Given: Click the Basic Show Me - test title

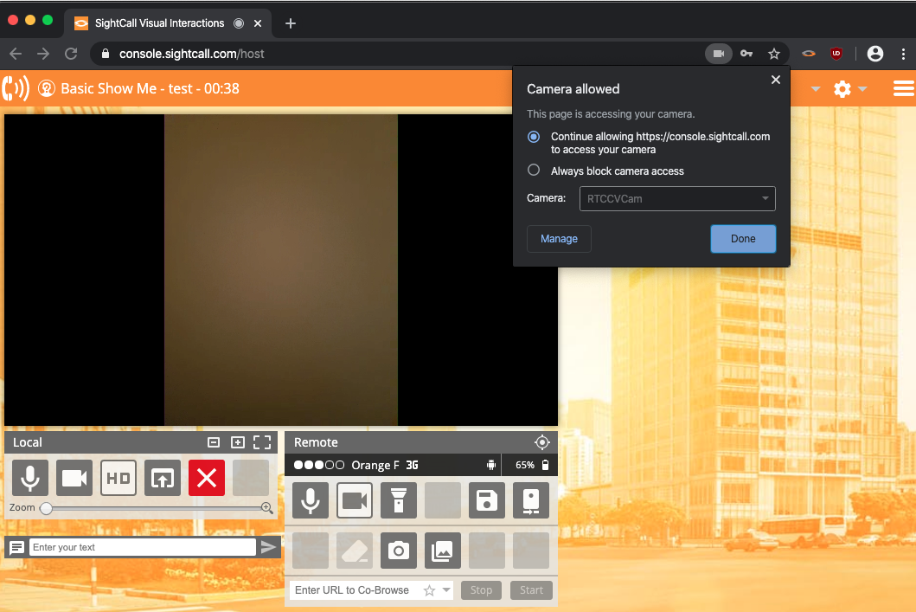Looking at the screenshot, I should tap(150, 89).
